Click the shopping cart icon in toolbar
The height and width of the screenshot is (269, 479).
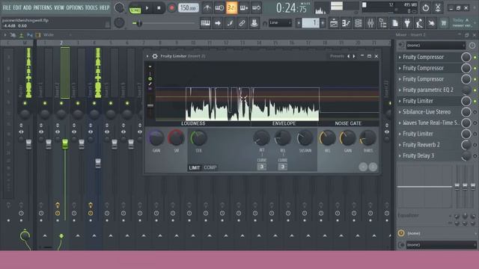click(x=444, y=23)
